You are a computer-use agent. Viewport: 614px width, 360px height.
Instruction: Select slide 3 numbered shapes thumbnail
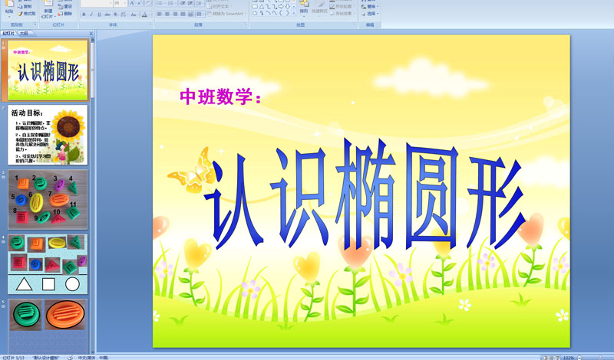coord(48,199)
